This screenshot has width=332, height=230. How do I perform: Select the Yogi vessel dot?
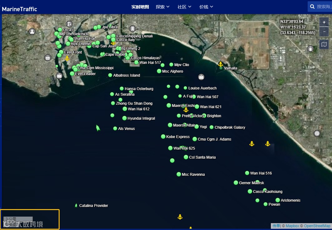pyautogui.click(x=197, y=127)
